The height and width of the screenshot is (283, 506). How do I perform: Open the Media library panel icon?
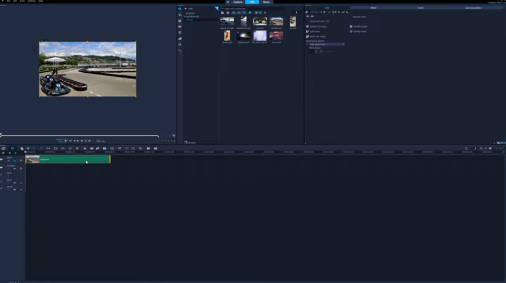180,8
